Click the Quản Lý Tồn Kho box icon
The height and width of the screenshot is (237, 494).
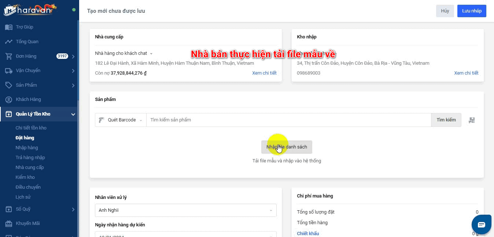coord(8,114)
